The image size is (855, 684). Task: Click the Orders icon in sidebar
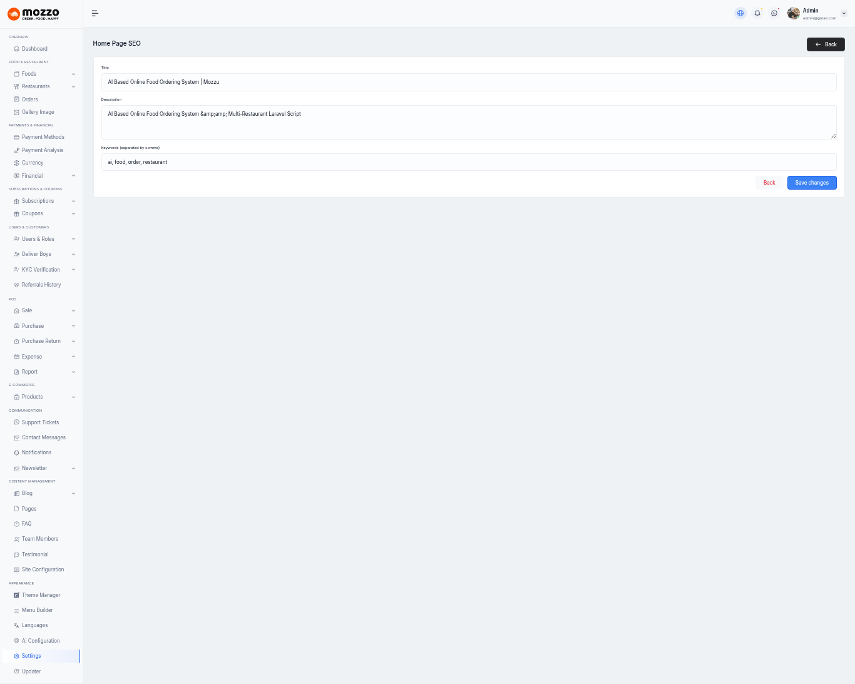(16, 100)
